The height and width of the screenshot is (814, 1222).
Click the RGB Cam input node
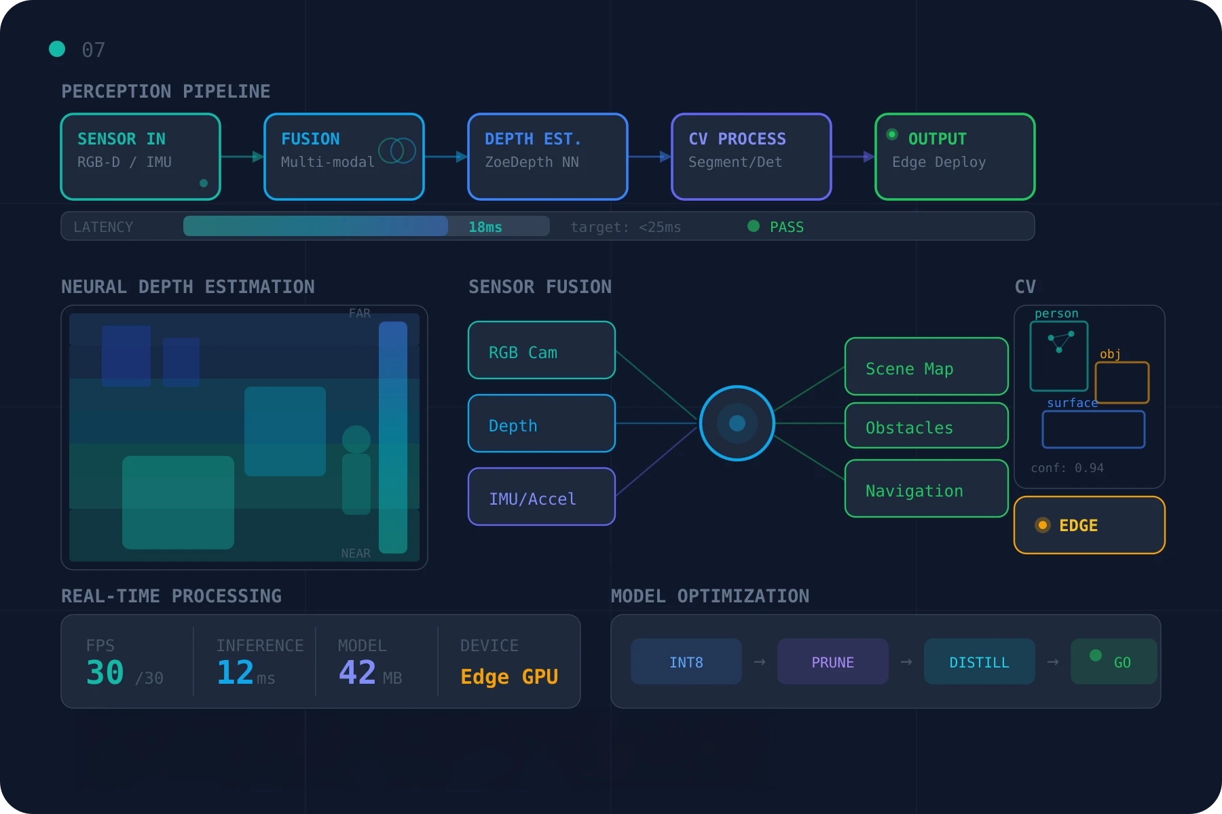click(x=541, y=350)
